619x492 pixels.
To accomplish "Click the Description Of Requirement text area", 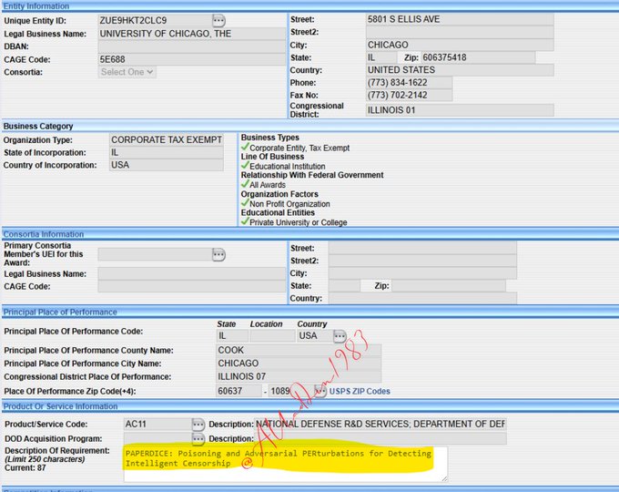I will pos(285,464).
